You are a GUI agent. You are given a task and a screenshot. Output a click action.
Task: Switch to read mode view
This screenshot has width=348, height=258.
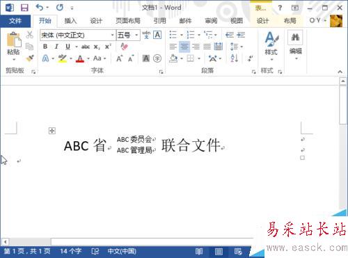point(199,251)
